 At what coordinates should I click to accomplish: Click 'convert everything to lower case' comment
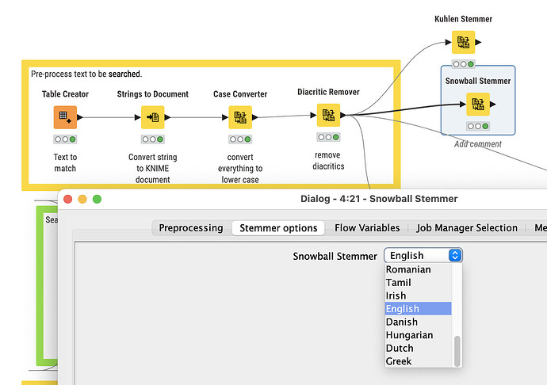tap(240, 168)
